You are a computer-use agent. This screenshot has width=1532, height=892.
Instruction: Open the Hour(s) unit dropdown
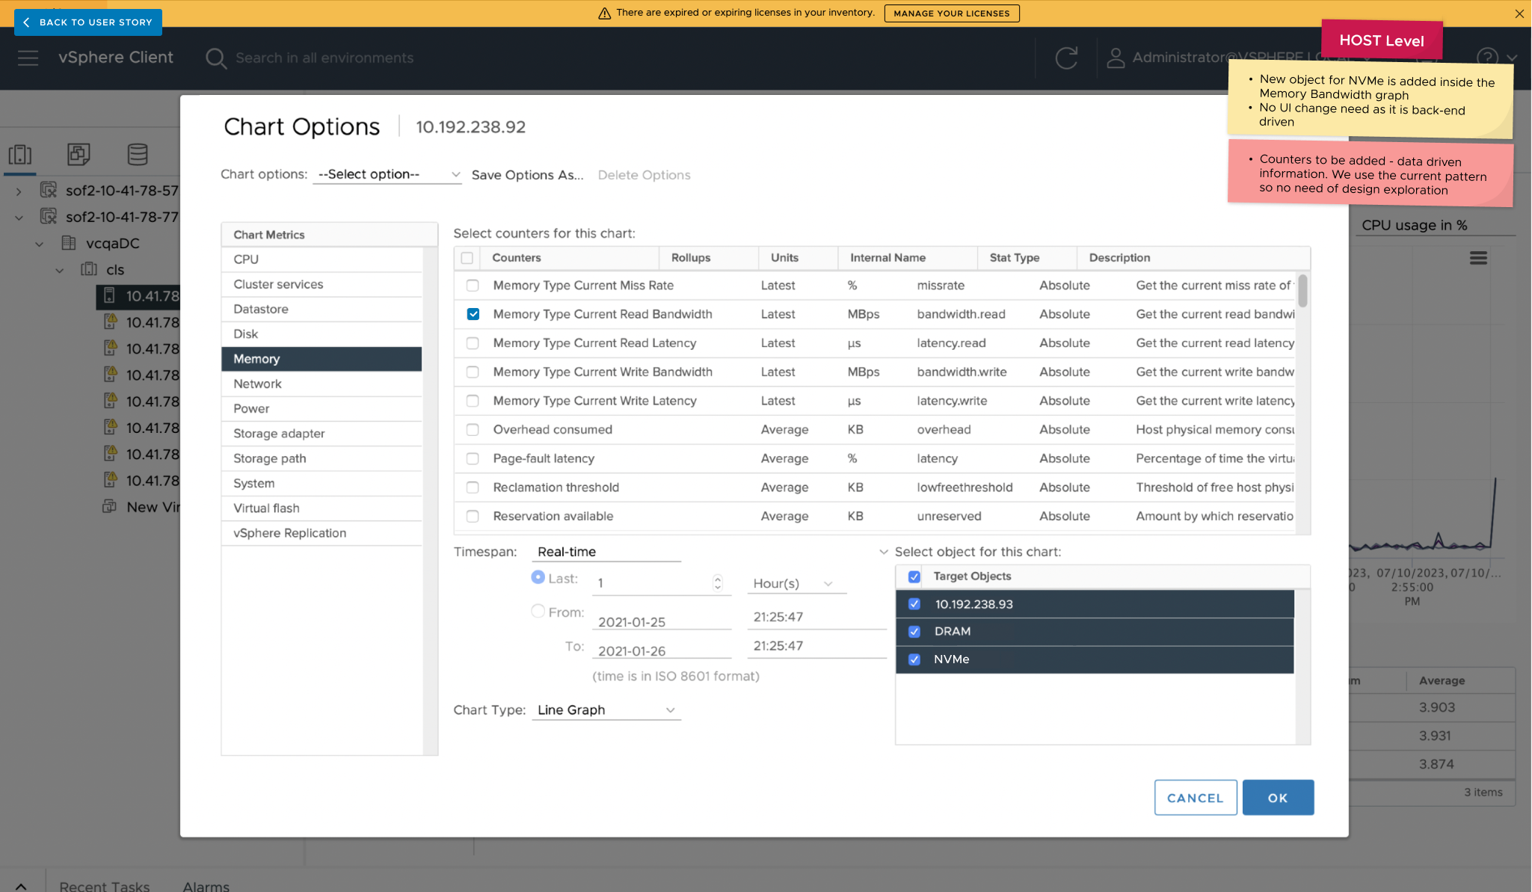(x=795, y=583)
